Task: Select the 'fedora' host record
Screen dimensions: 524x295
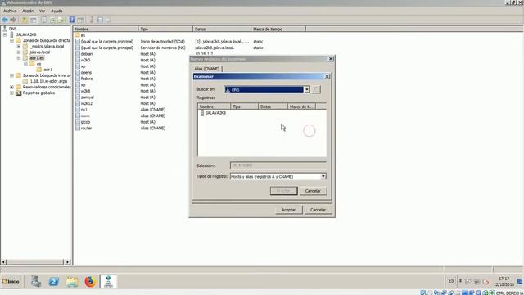Action: point(87,79)
